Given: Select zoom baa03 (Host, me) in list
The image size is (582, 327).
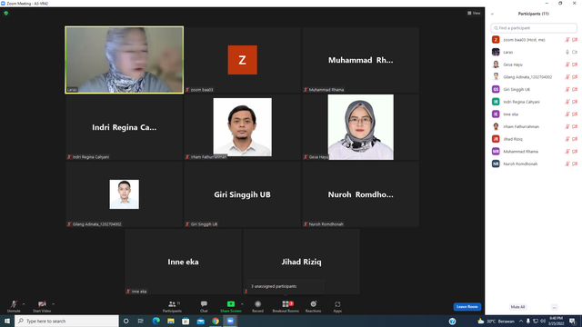Looking at the screenshot, I should [x=534, y=40].
